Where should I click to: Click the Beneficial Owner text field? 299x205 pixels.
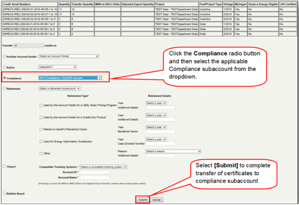pos(160,132)
